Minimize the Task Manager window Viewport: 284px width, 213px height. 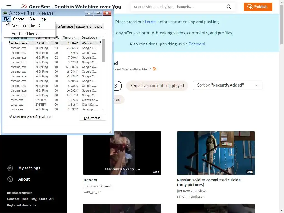[x=89, y=13]
